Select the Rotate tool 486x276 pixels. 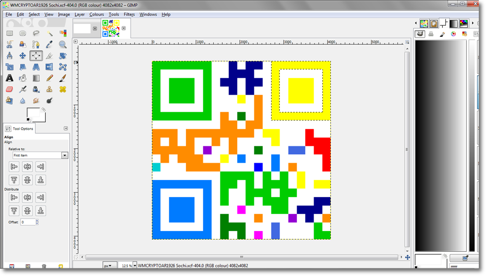[x=63, y=56]
